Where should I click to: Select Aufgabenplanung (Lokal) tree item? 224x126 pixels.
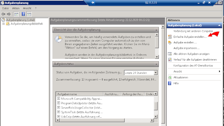[20, 20]
